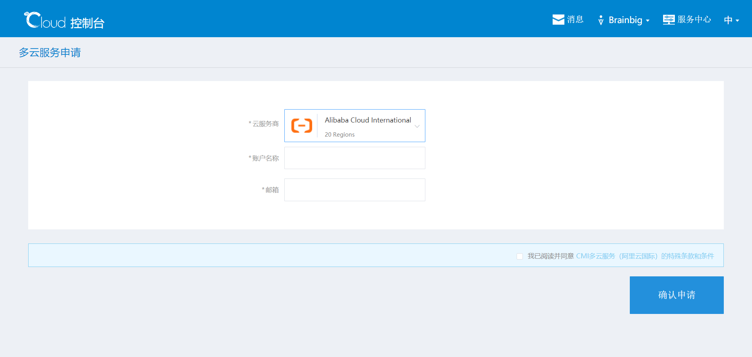Expand the 云服务商 provider chevron
This screenshot has height=357, width=752.
(417, 126)
